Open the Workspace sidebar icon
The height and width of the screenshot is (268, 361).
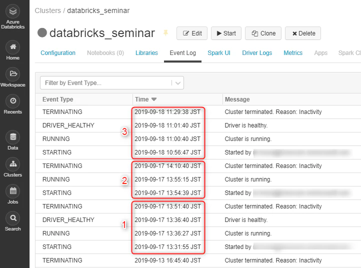(13, 74)
